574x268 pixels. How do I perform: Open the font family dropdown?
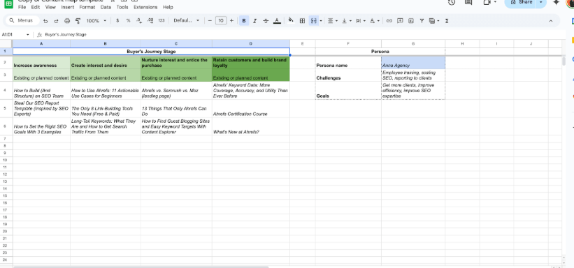[187, 21]
